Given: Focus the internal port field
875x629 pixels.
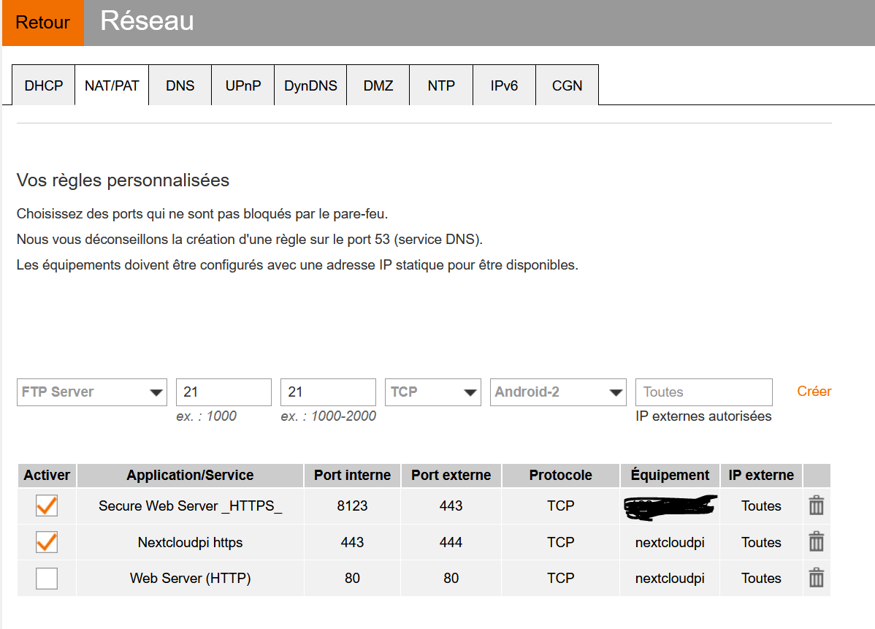Looking at the screenshot, I should click(x=223, y=392).
